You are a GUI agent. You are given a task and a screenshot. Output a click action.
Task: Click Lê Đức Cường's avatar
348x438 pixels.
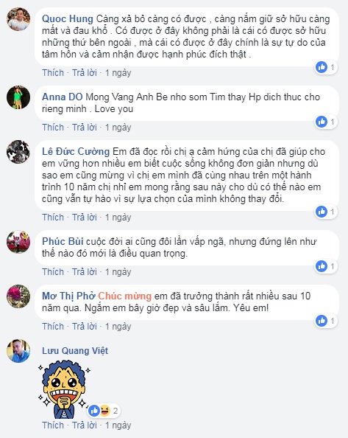18,152
